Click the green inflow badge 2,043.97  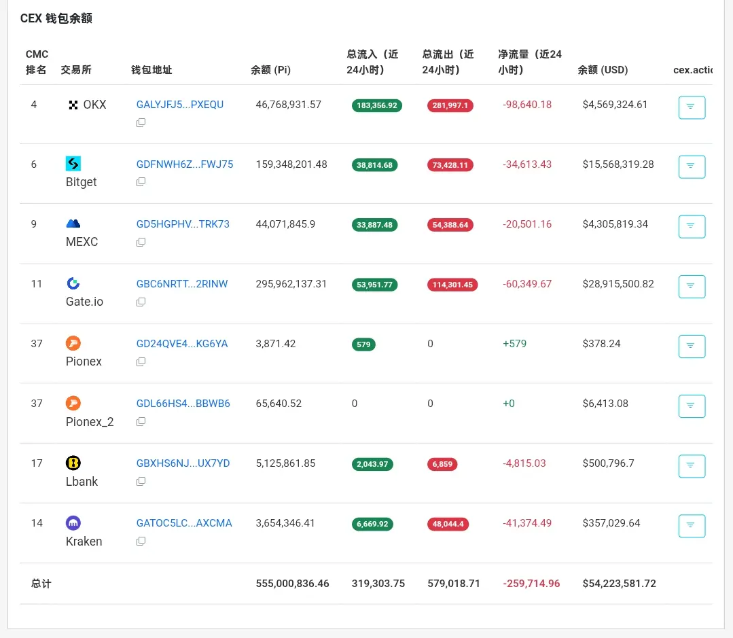tap(372, 464)
